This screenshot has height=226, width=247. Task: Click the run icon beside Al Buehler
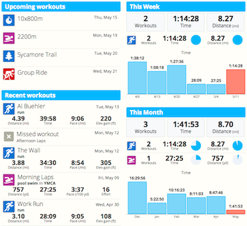[9, 109]
